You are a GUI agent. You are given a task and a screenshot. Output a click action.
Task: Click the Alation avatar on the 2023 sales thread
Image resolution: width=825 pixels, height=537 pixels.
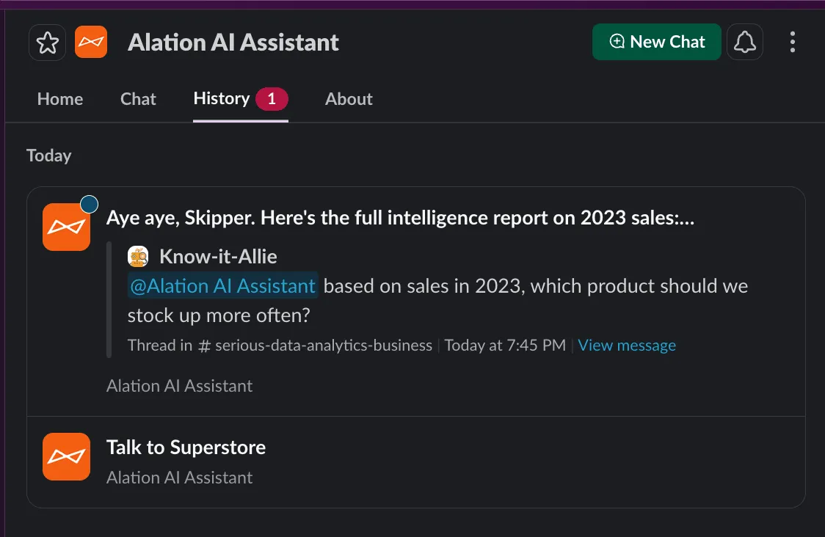(x=66, y=227)
